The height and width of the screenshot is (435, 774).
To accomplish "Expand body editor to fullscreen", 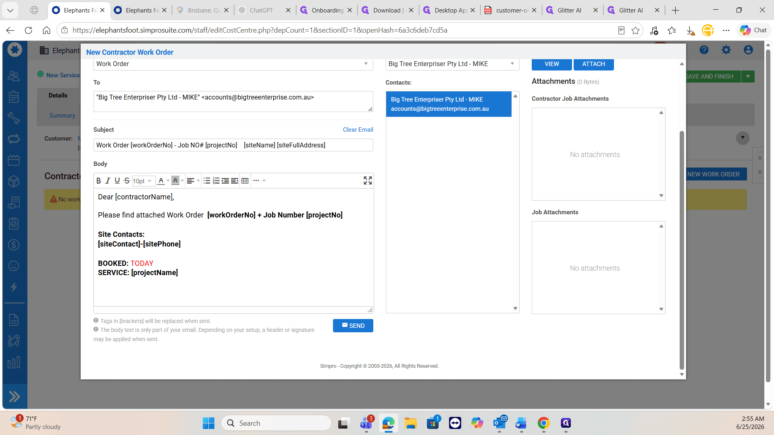I will [x=368, y=180].
